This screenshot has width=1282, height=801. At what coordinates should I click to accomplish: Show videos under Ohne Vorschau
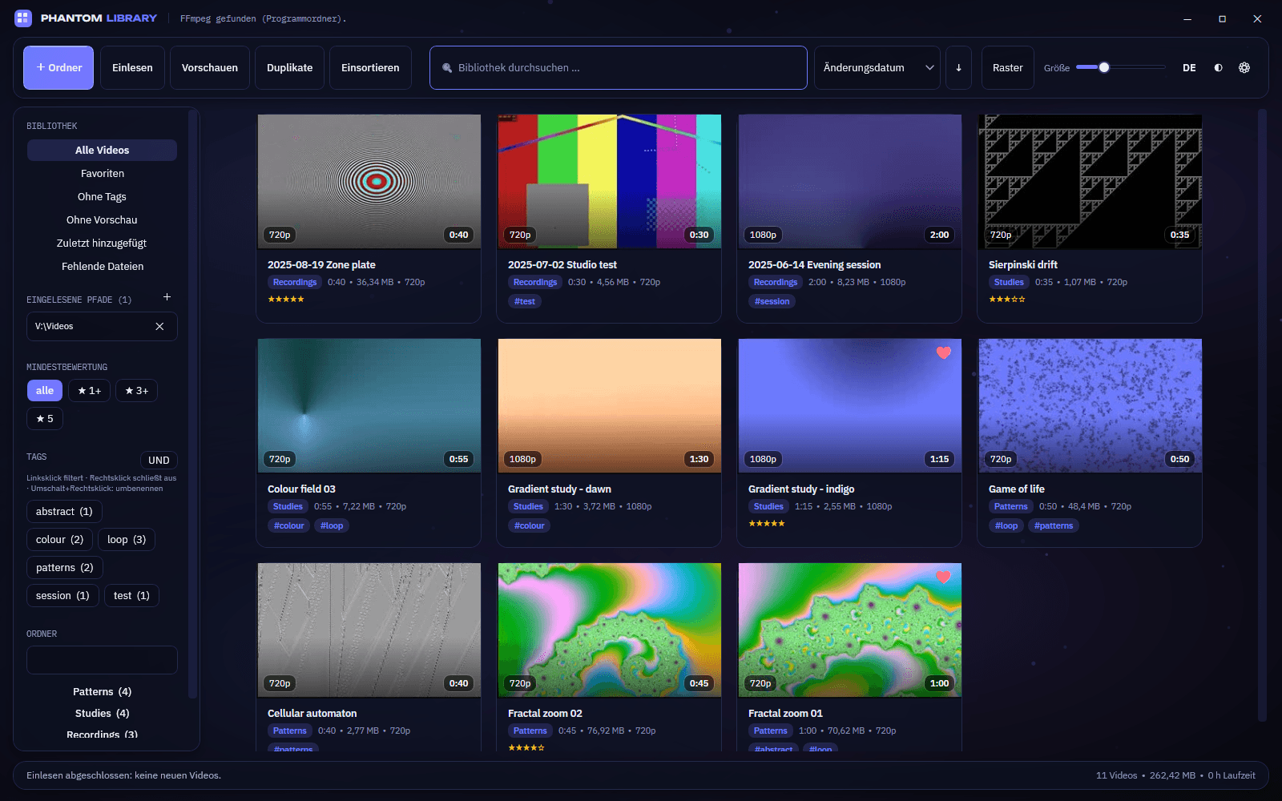pos(102,219)
